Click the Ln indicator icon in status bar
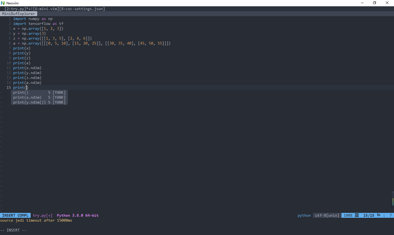The width and height of the screenshot is (394, 235). [x=378, y=215]
